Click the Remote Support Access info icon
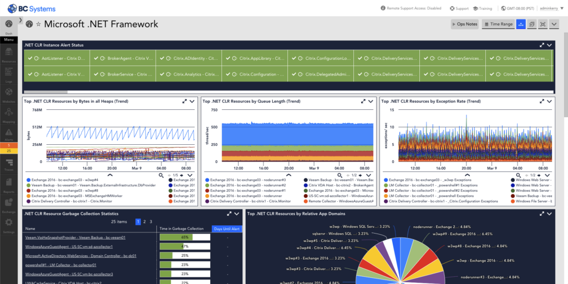The width and height of the screenshot is (568, 284). point(383,8)
